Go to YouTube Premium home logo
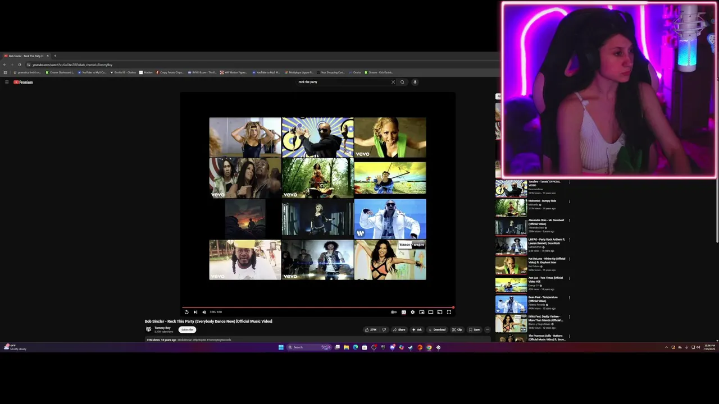Screen dimensions: 719x404 click(x=23, y=82)
